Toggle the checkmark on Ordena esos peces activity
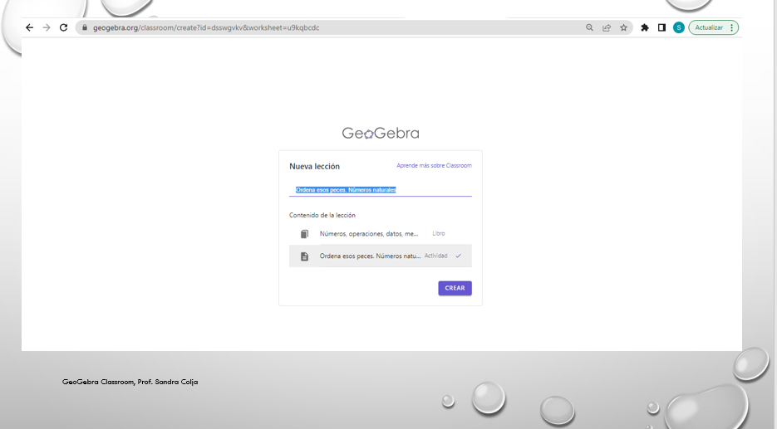This screenshot has height=429, width=777. pos(459,256)
